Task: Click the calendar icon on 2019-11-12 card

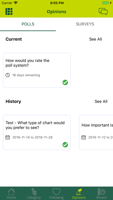Action: click(x=84, y=137)
